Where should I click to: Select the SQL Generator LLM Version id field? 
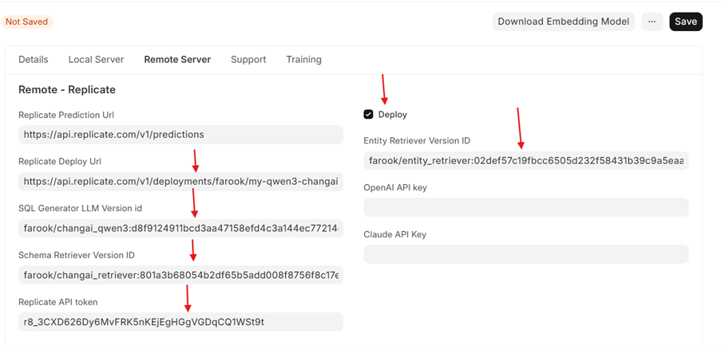pos(180,229)
